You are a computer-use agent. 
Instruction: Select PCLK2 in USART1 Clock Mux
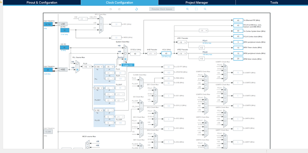pyautogui.click(x=225, y=67)
